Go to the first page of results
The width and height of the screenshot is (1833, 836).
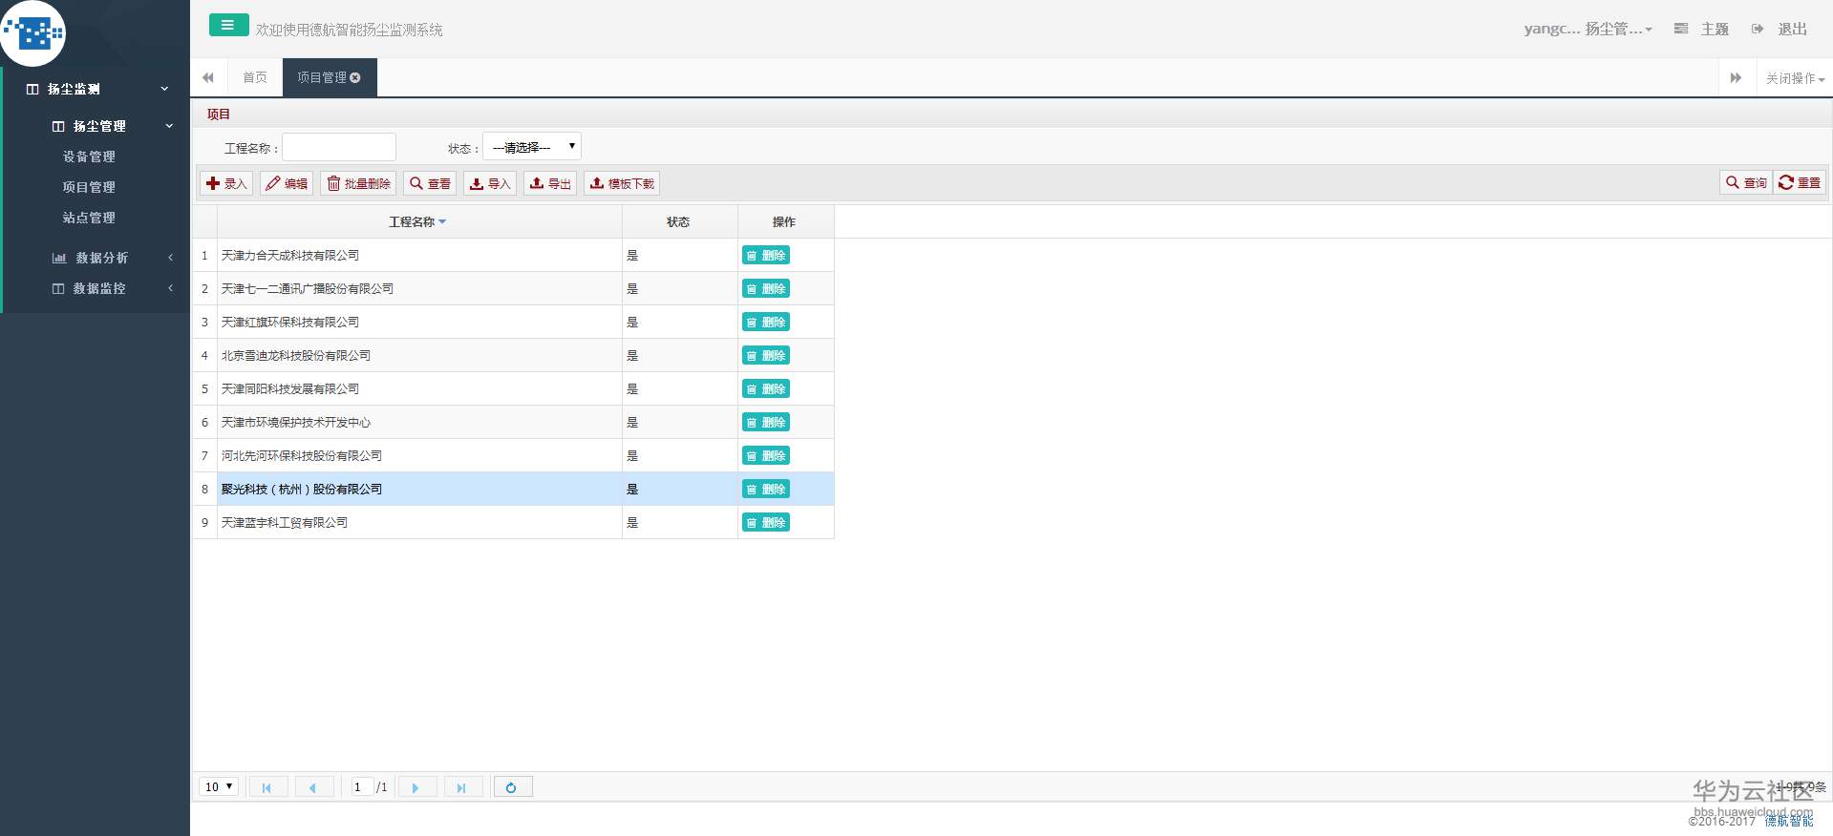(x=267, y=787)
